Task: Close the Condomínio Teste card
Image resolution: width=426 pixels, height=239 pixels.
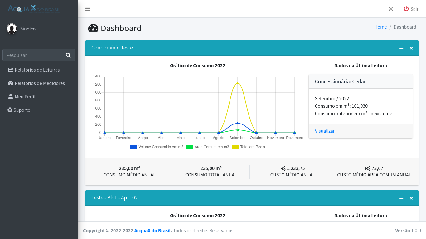Action: (411, 48)
